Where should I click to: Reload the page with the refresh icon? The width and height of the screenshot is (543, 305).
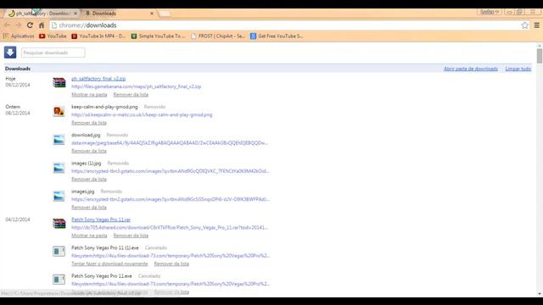pyautogui.click(x=30, y=25)
